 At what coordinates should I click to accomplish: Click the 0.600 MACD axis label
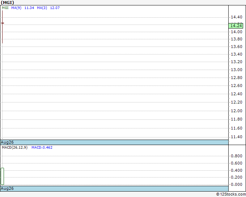click(x=237, y=163)
